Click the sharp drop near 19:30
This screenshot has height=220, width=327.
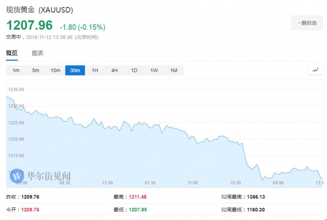click(245, 154)
